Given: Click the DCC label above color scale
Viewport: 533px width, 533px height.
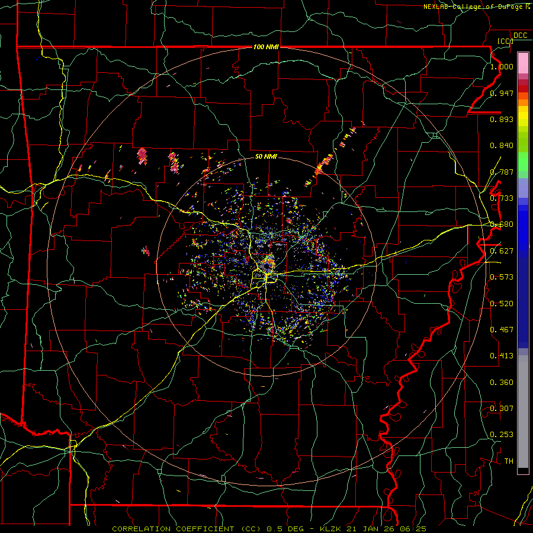Looking at the screenshot, I should coord(521,36).
